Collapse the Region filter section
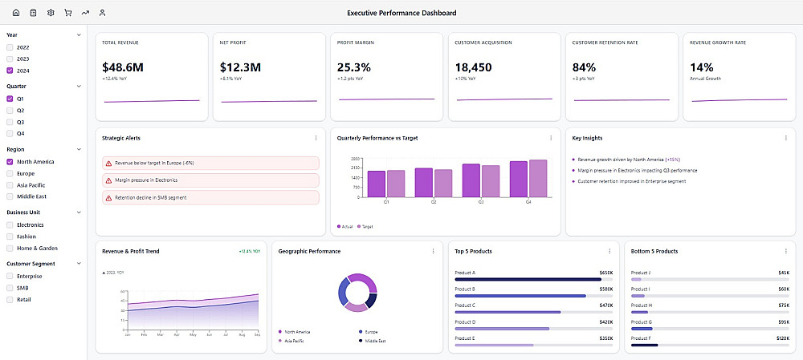This screenshot has width=803, height=360. 79,149
